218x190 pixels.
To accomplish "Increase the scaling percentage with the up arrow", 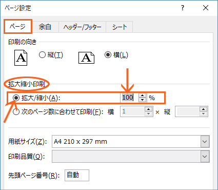I will tap(143, 96).
